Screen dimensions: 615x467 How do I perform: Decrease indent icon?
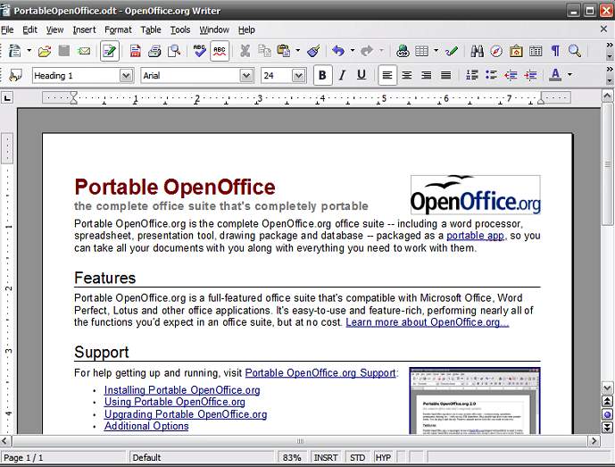[x=511, y=75]
